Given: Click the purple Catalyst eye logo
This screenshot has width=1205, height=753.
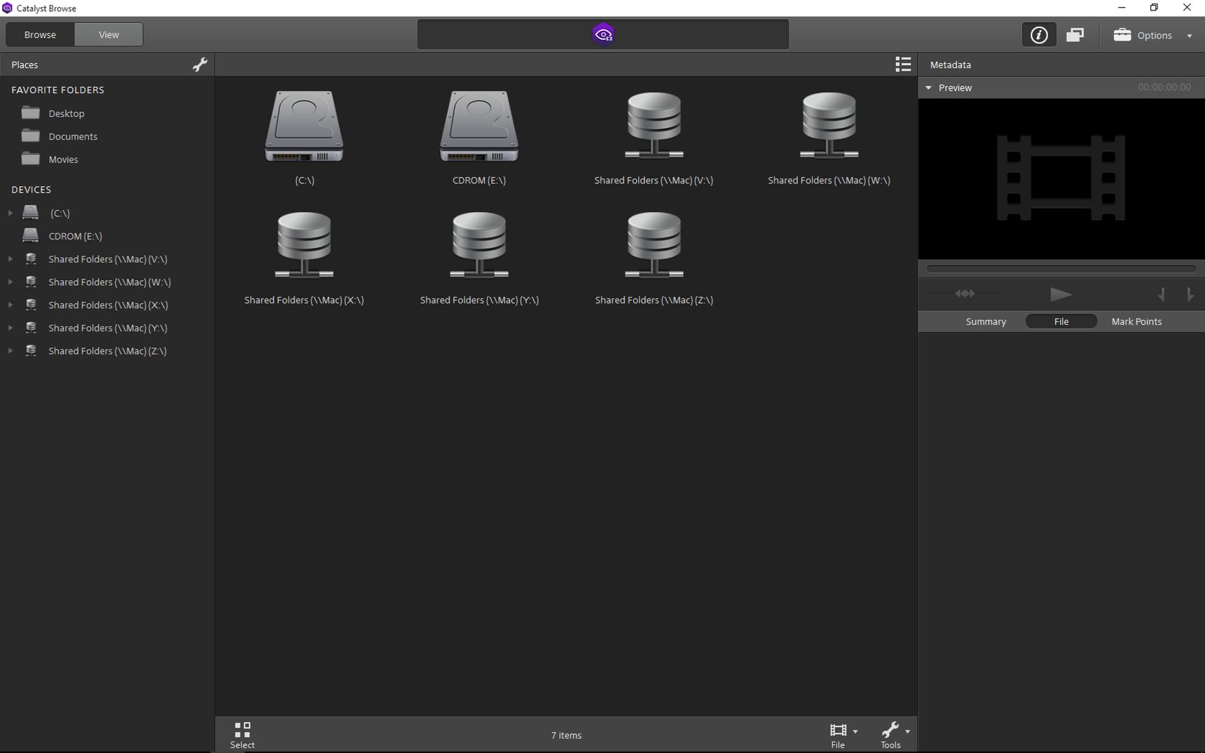Looking at the screenshot, I should pos(603,34).
